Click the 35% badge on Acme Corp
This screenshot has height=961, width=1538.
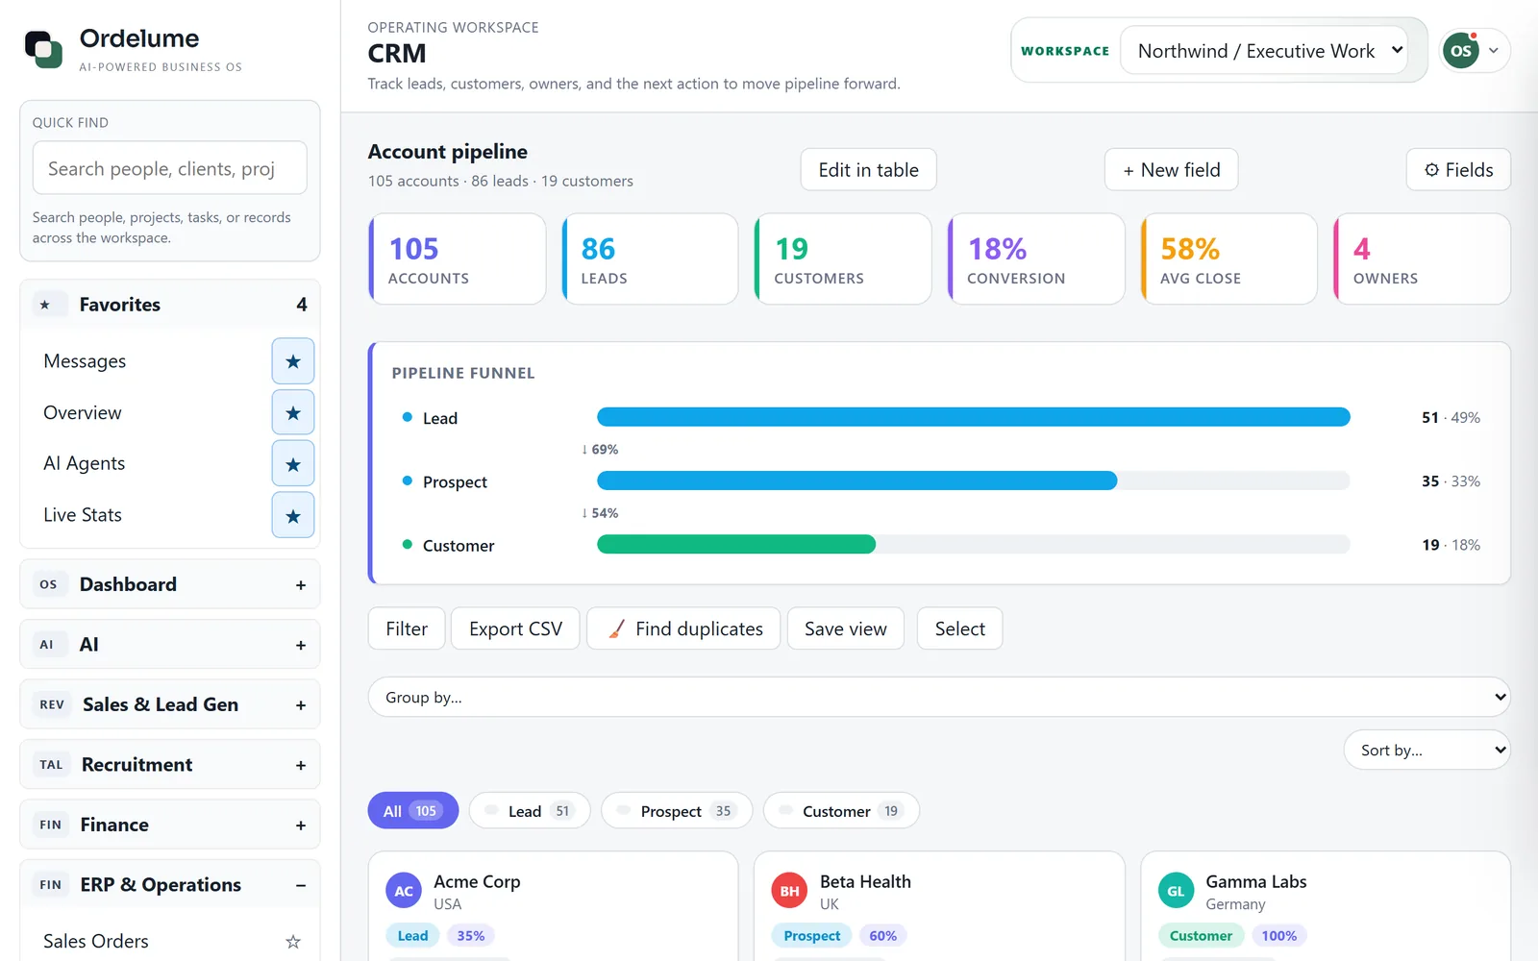(471, 936)
